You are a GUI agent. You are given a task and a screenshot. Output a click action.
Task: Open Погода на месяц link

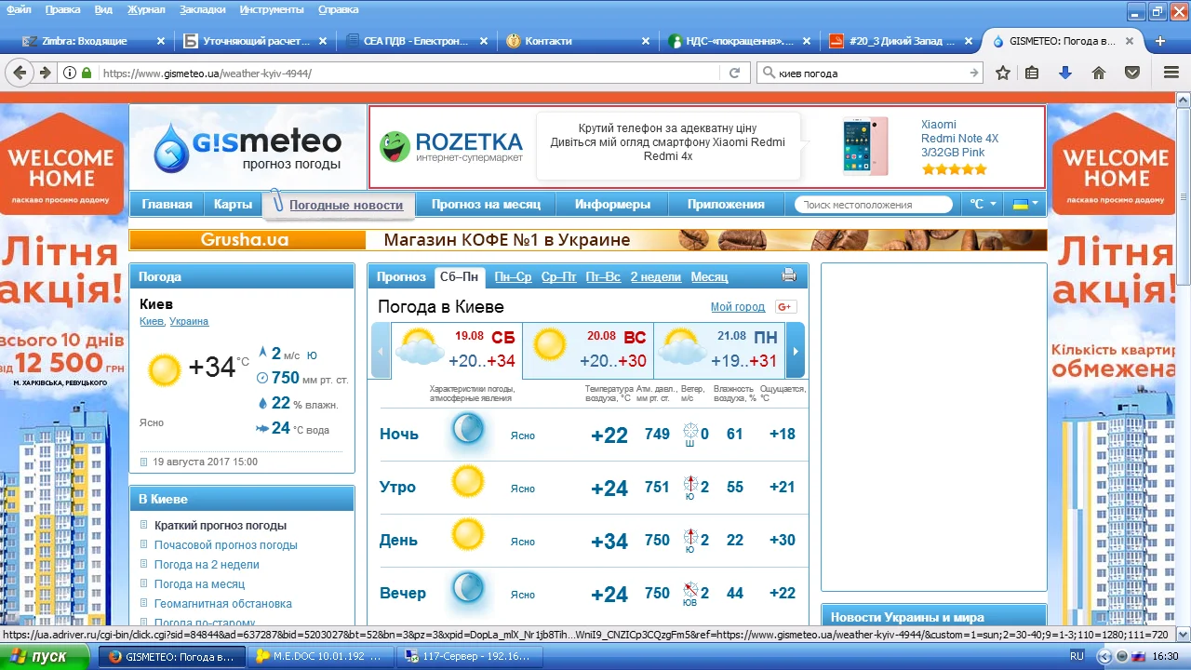coord(199,584)
